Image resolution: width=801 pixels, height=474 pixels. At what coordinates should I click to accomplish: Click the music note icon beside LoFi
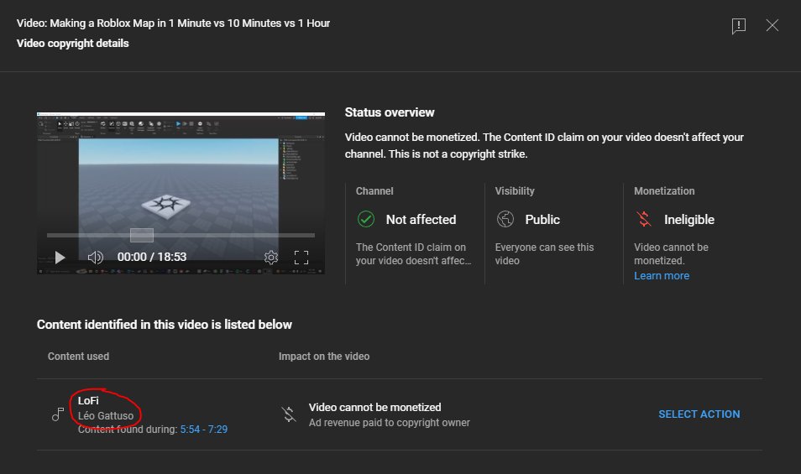pos(58,414)
